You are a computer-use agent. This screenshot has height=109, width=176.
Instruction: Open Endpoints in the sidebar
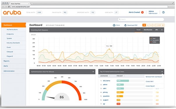point(10,34)
